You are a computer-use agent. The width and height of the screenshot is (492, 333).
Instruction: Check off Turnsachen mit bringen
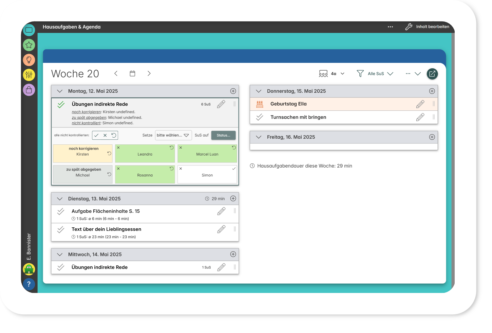pos(260,117)
